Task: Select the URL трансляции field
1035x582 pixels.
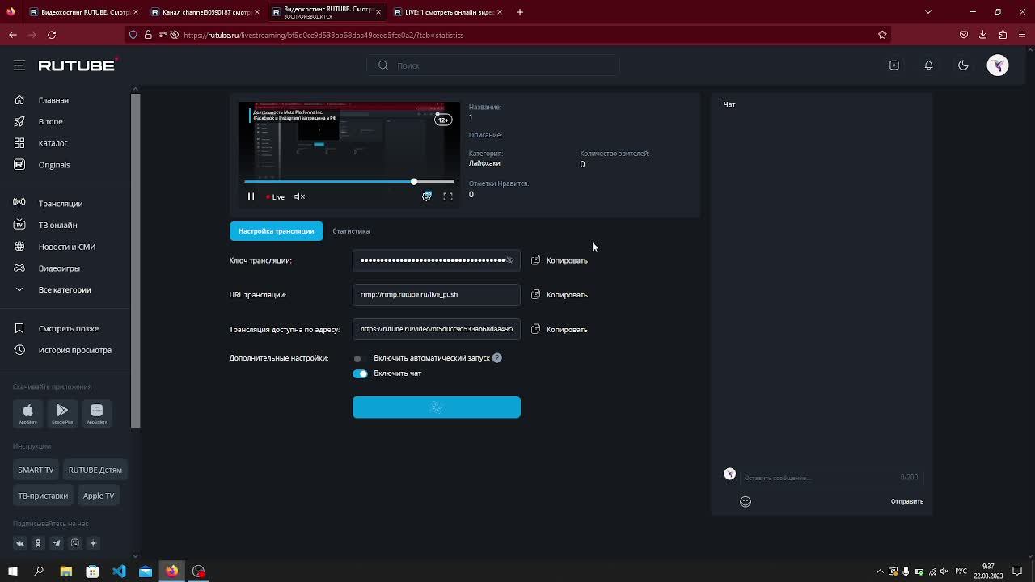Action: (x=437, y=295)
